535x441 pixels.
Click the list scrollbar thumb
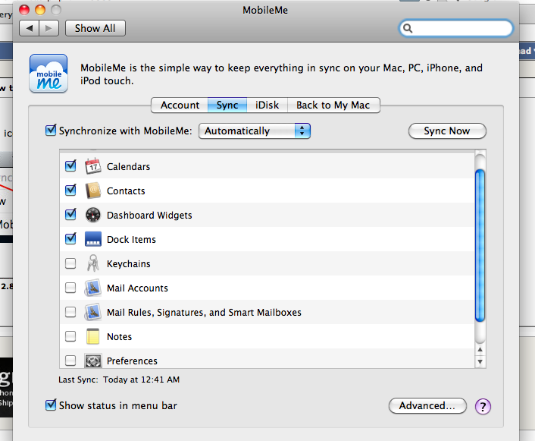480,245
